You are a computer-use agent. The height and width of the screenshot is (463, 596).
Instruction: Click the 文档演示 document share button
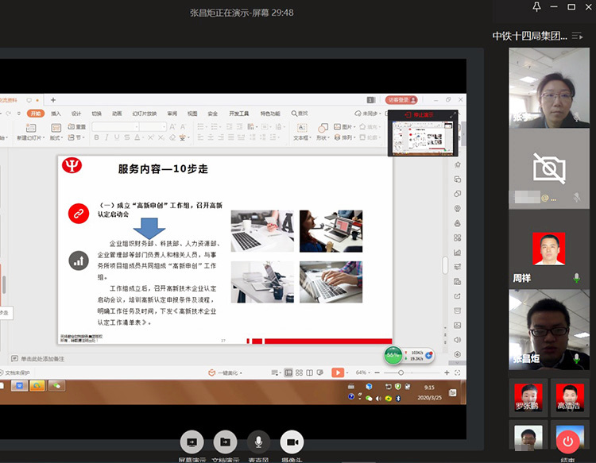(225, 442)
